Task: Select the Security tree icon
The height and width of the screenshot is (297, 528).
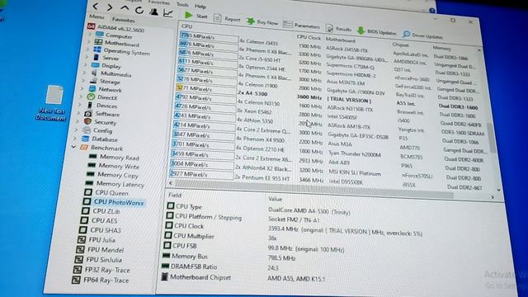Action: (x=88, y=121)
